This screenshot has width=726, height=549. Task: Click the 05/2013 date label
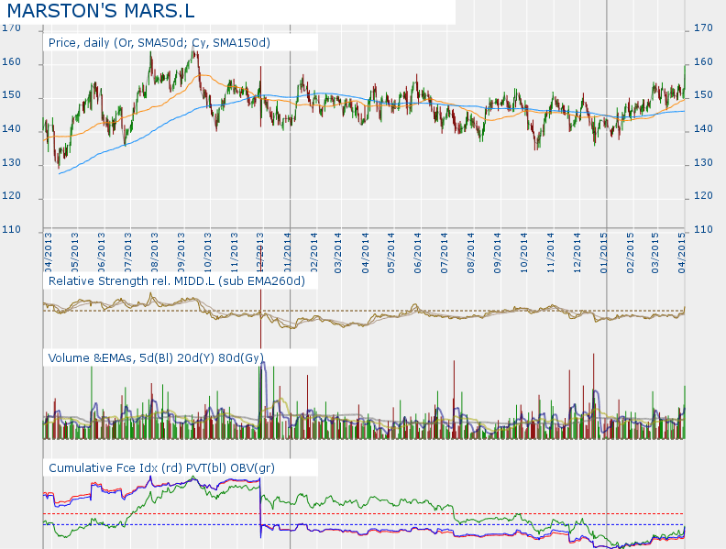[x=74, y=253]
